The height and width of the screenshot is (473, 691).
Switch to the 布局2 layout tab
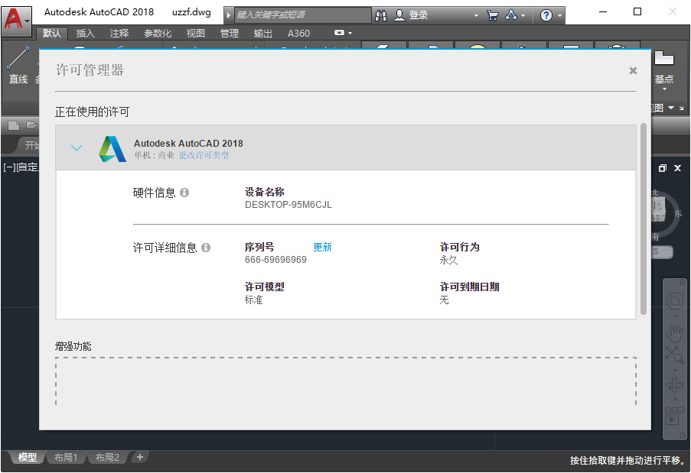107,458
